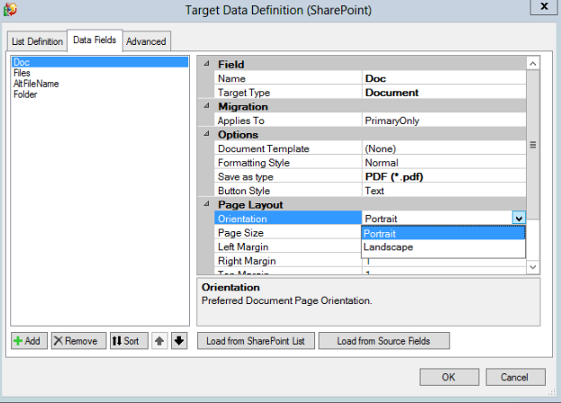Select the Document Template property label
Screen dimensions: 561x403
[x=288, y=148]
